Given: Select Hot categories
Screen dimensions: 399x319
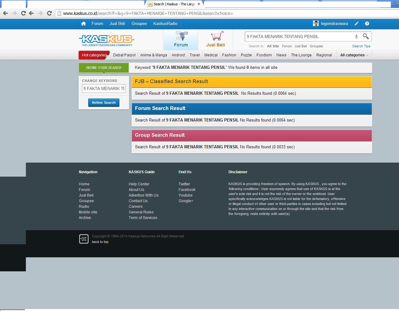Looking at the screenshot, I should tap(94, 55).
